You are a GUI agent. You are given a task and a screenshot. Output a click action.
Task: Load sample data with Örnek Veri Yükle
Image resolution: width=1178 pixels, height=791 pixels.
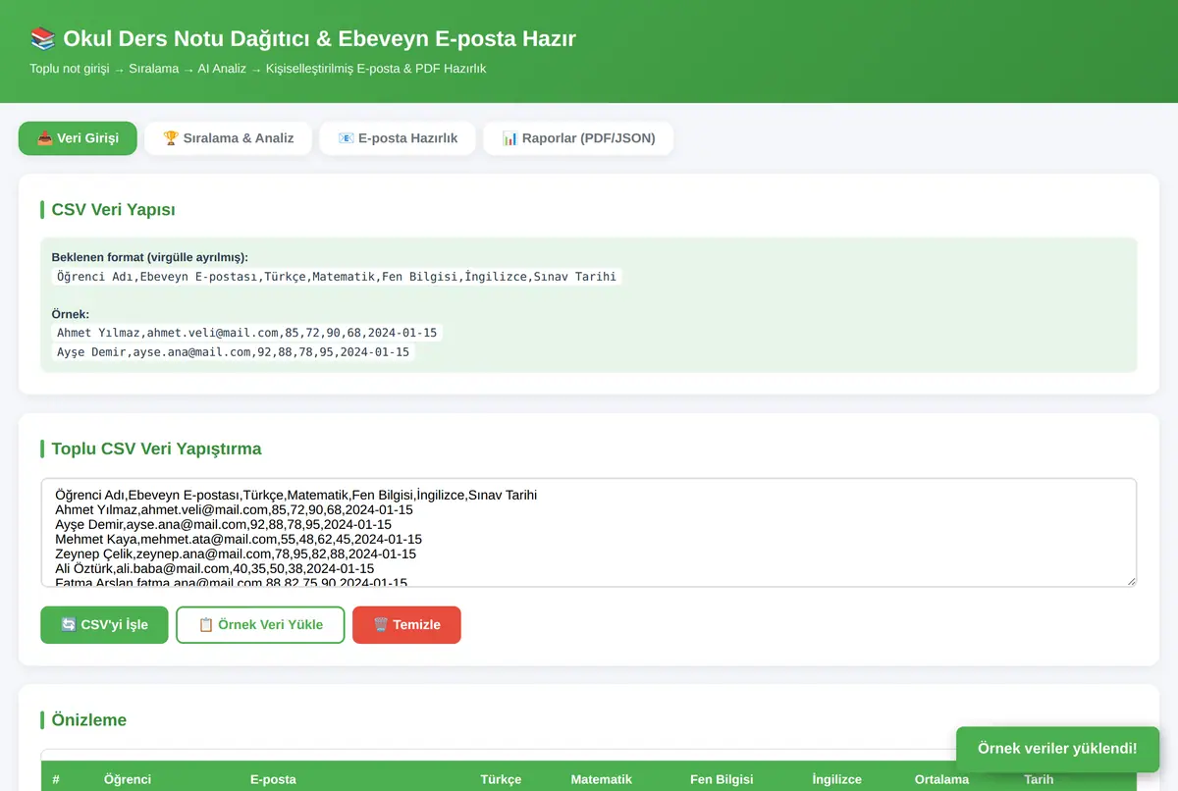click(x=260, y=625)
